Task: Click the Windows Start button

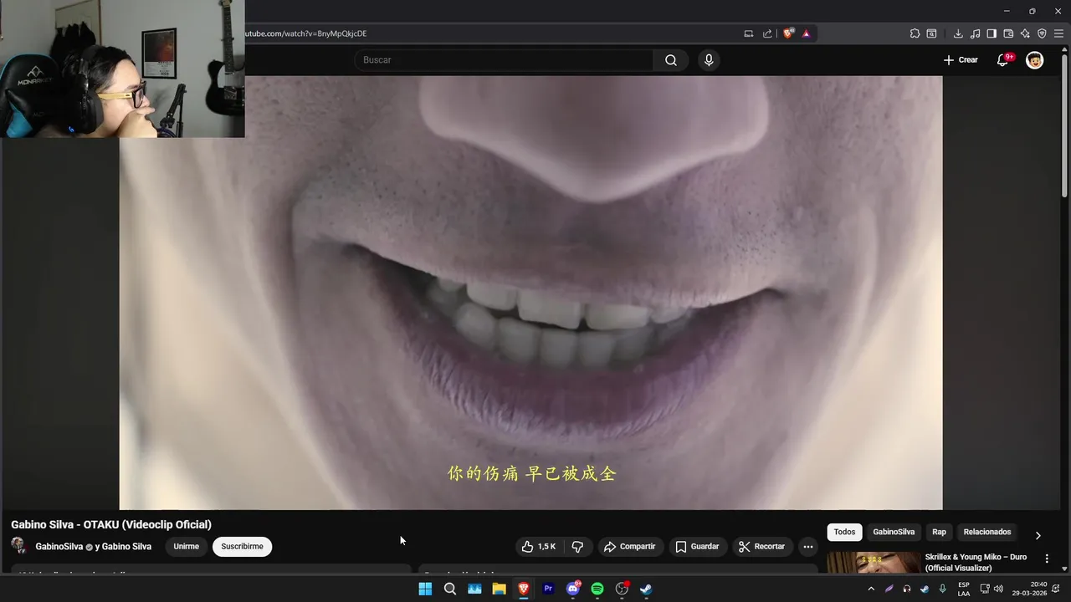Action: tap(425, 589)
